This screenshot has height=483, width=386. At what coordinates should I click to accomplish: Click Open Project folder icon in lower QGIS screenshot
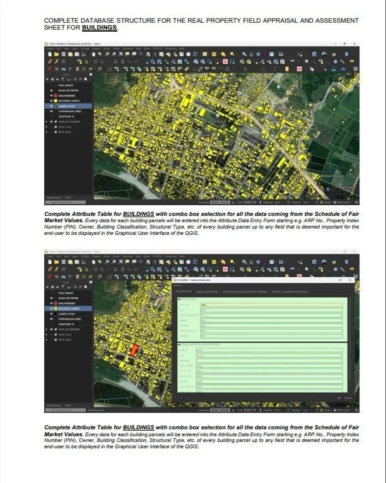coord(56,262)
